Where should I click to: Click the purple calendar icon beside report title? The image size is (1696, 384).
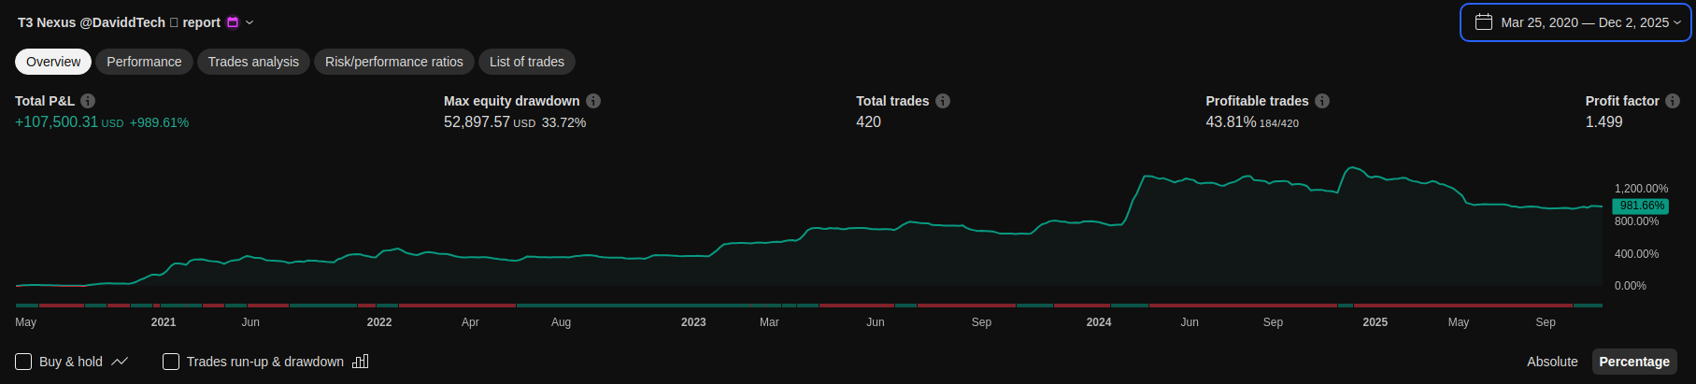(x=233, y=22)
